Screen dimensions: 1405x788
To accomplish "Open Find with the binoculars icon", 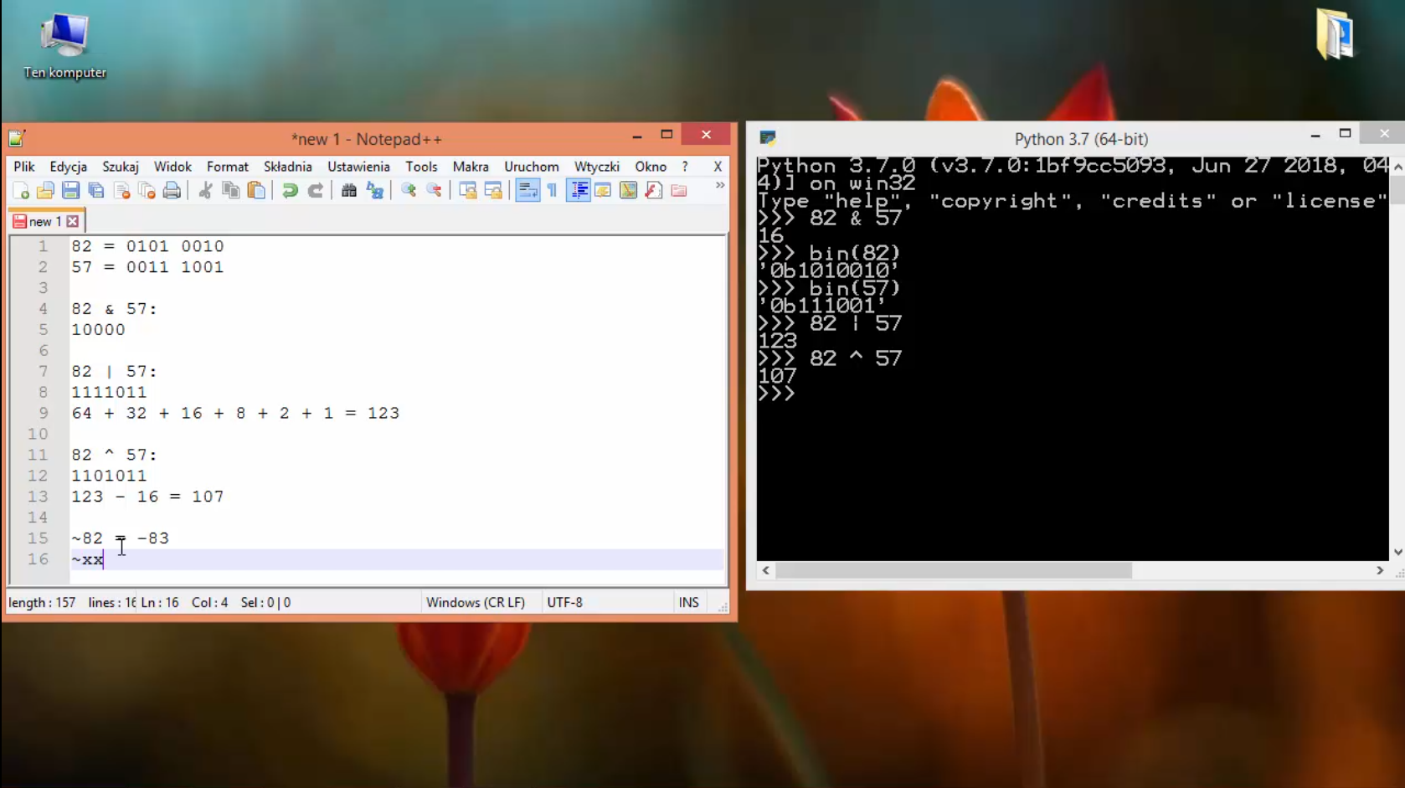I will (x=349, y=191).
